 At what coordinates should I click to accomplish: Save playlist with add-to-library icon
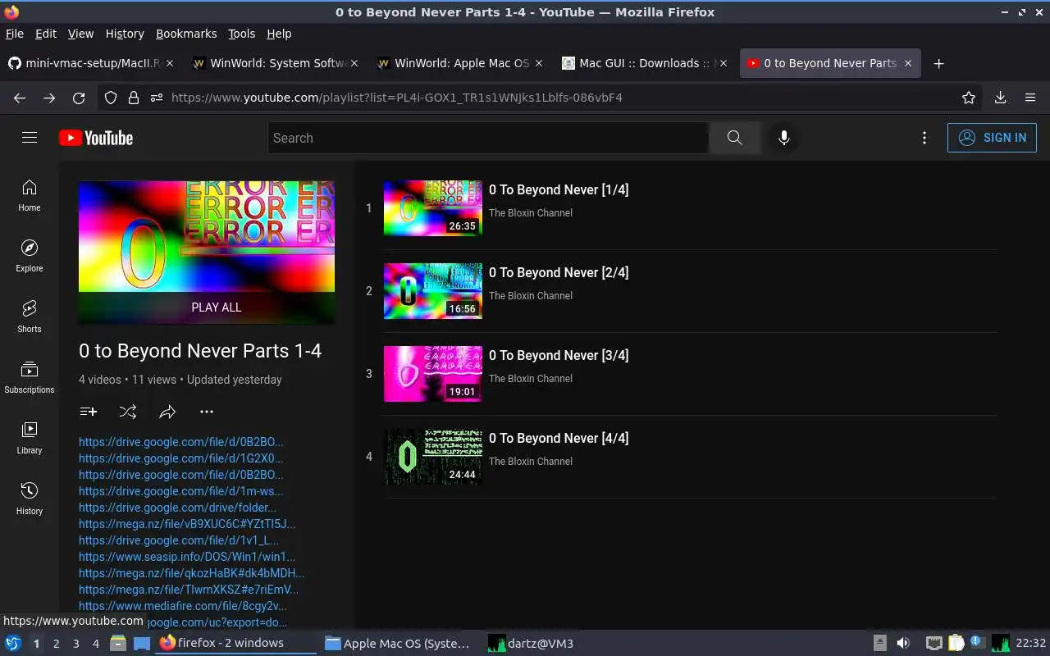point(89,412)
